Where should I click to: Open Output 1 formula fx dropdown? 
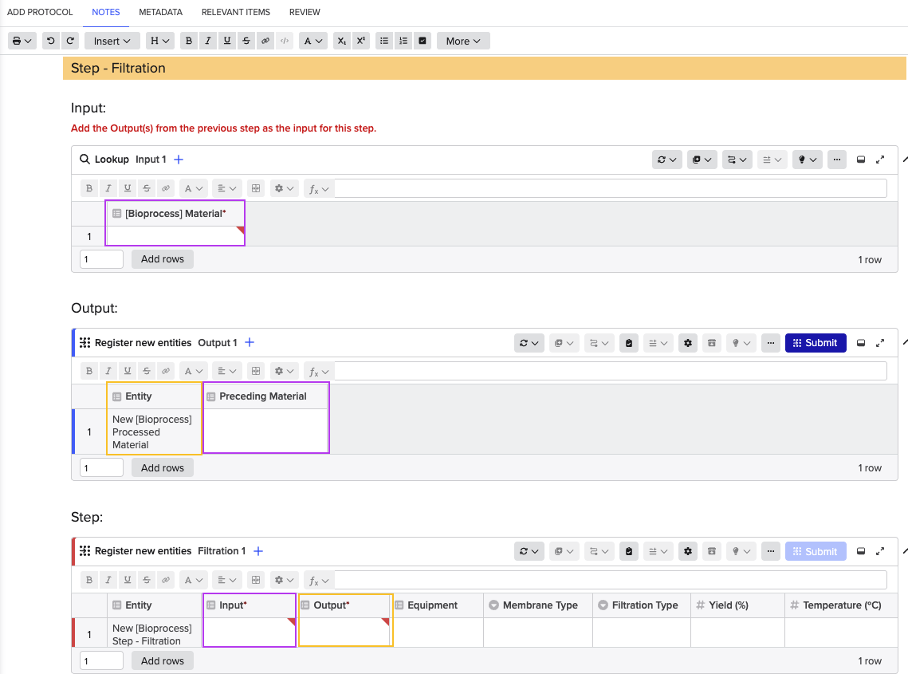(x=319, y=371)
